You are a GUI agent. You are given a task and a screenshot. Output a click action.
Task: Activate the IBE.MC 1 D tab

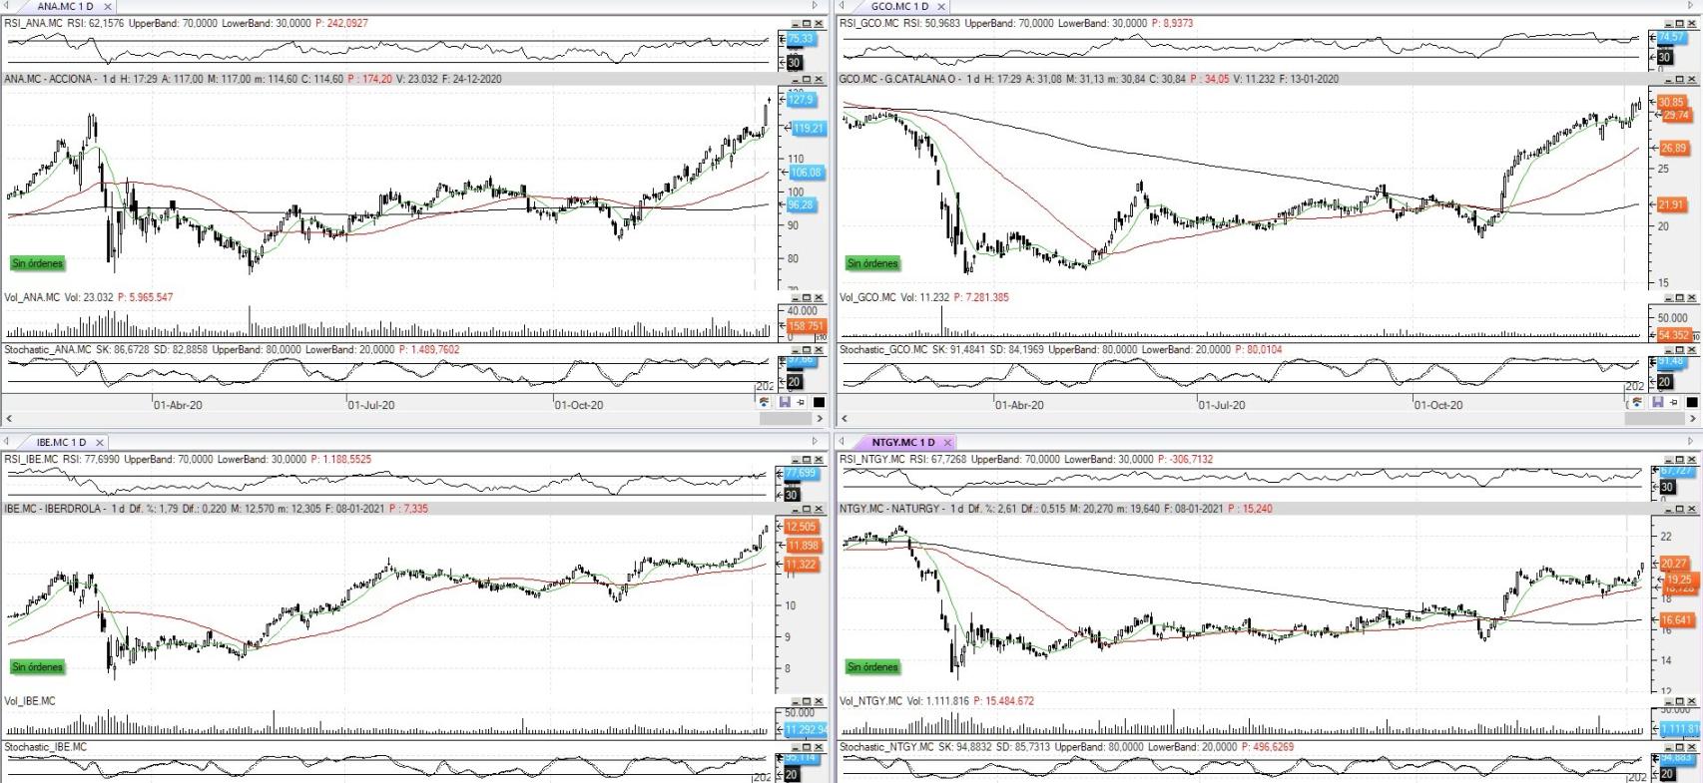tap(61, 442)
